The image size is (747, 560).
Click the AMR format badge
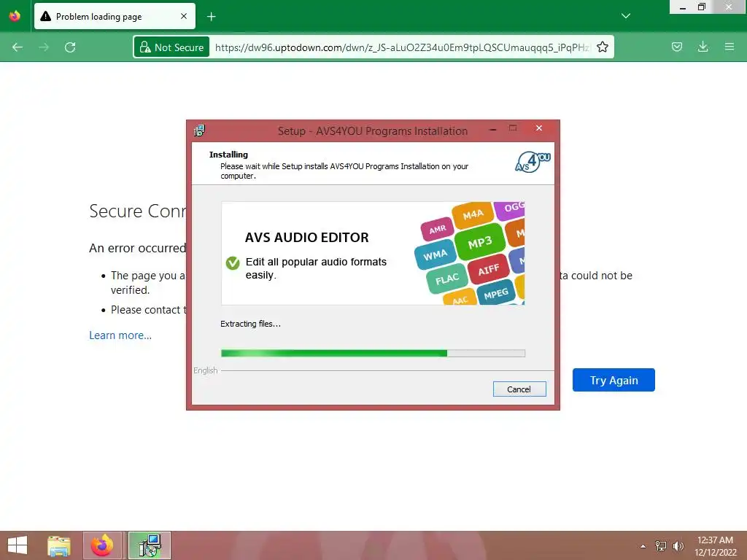[438, 230]
